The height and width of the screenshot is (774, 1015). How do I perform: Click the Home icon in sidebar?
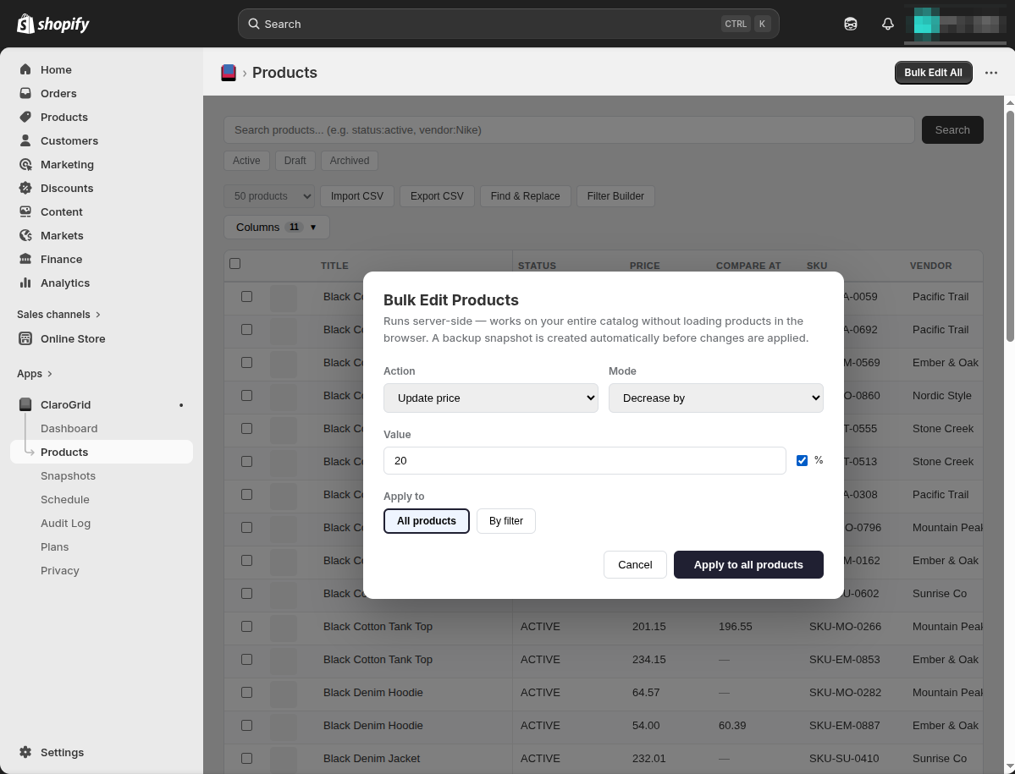[x=25, y=69]
